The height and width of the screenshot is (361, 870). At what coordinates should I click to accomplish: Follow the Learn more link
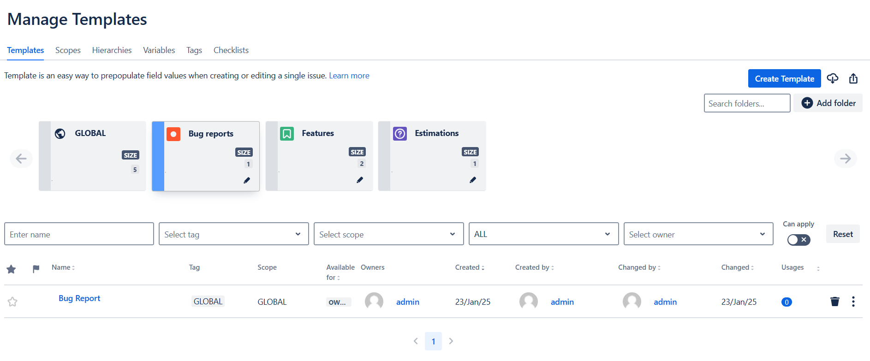pos(349,76)
